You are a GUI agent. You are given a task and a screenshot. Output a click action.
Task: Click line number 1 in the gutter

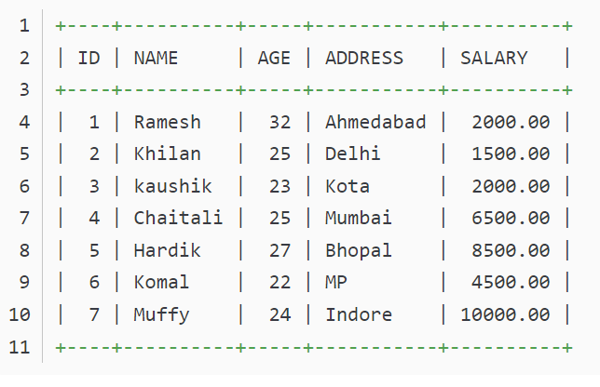[24, 25]
